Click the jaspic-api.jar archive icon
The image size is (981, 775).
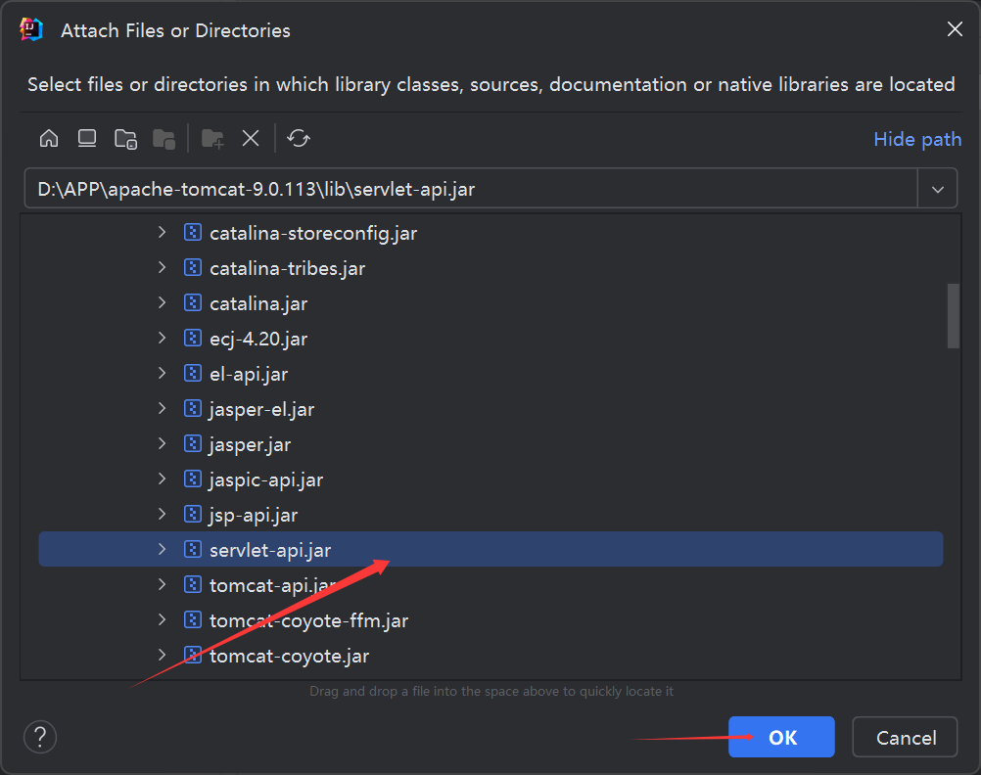click(x=193, y=479)
